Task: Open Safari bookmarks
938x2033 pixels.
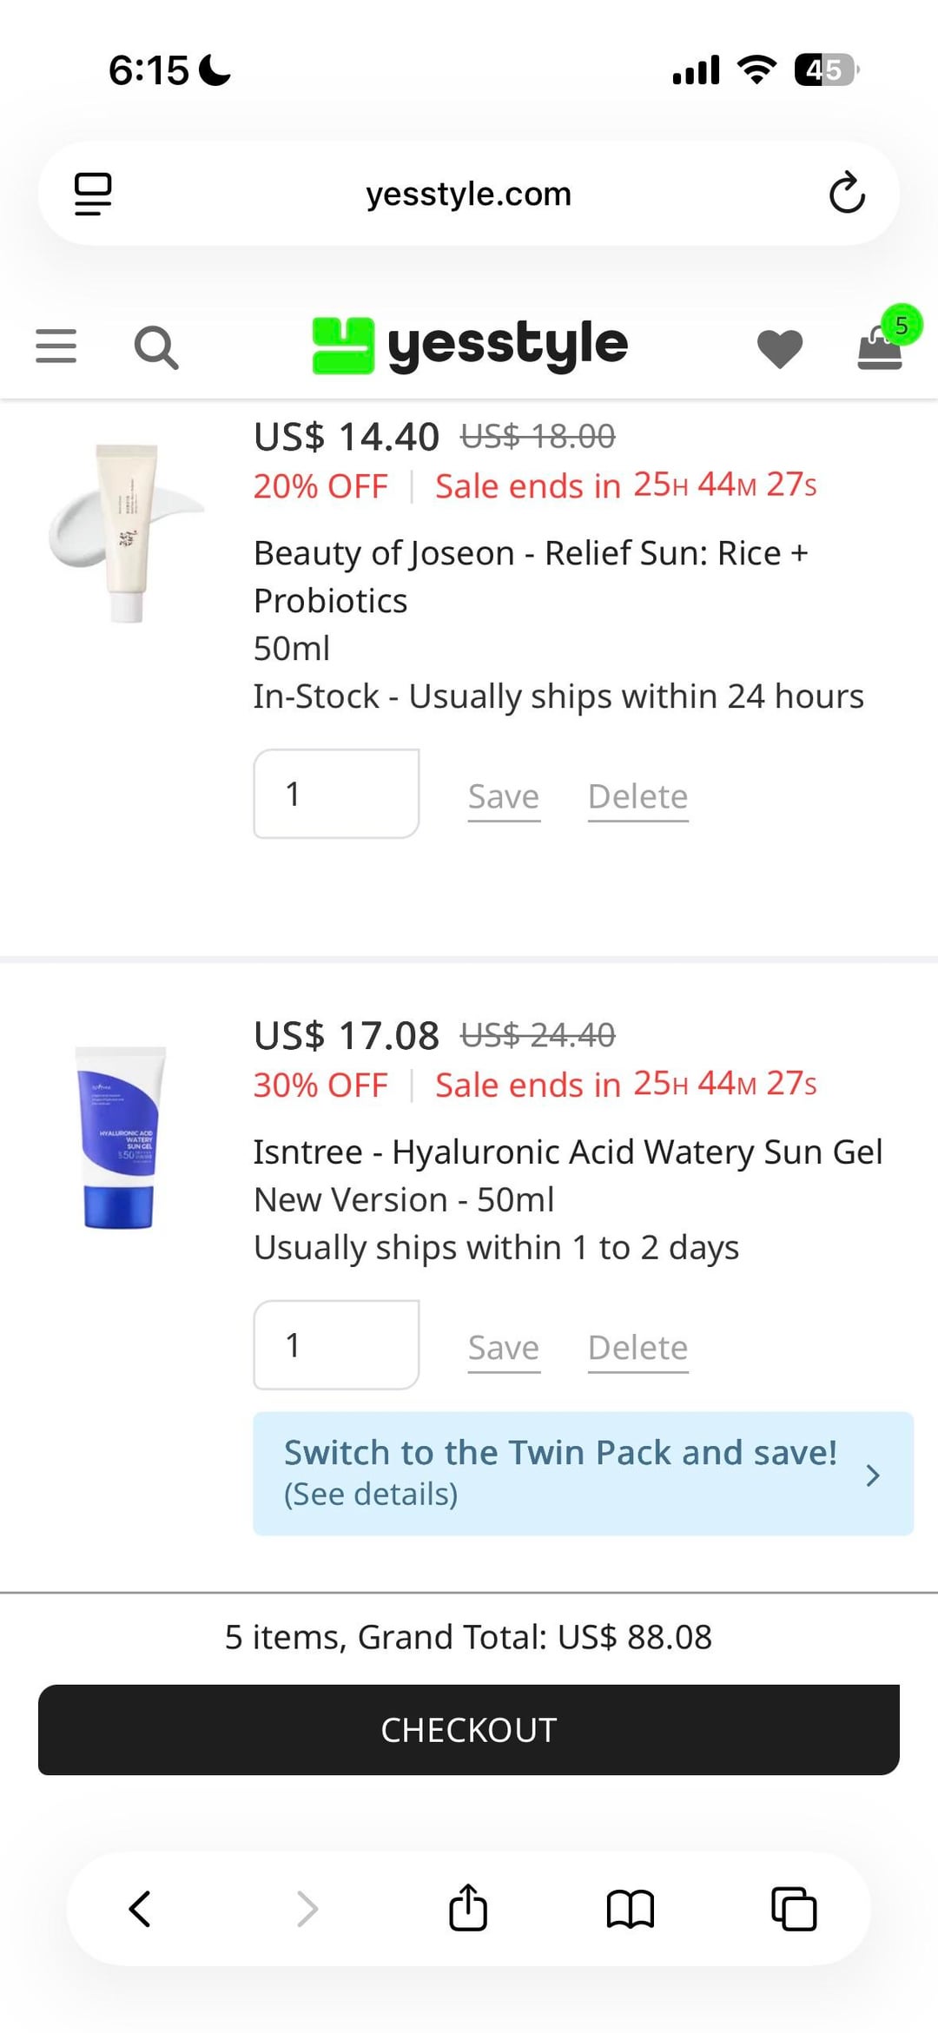Action: point(631,1909)
